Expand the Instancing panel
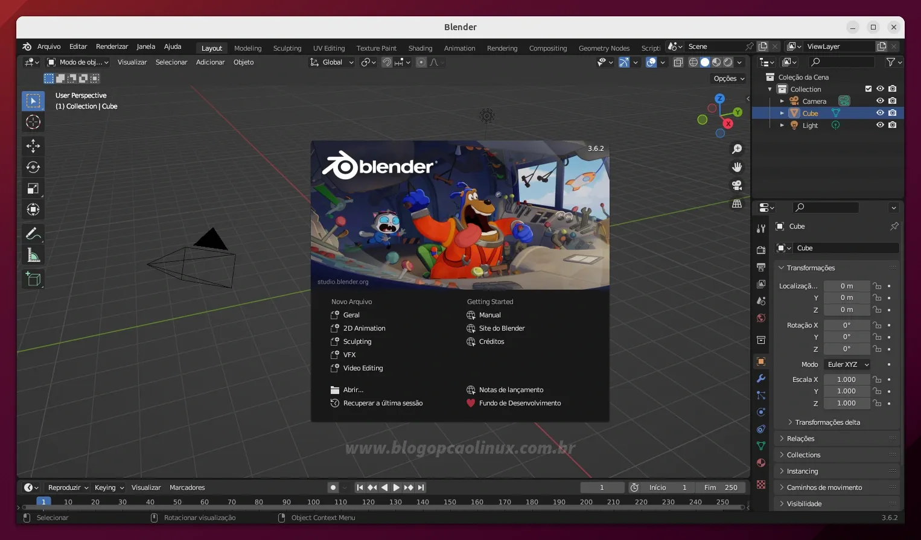This screenshot has width=921, height=540. (x=837, y=471)
